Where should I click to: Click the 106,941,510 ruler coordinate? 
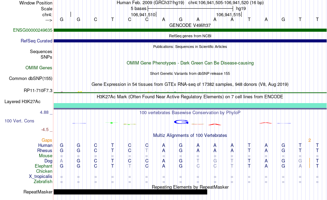tap(143, 14)
